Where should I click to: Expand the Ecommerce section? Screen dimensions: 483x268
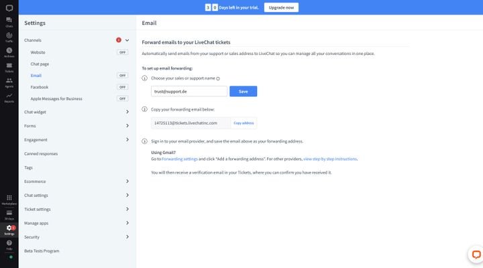127,181
